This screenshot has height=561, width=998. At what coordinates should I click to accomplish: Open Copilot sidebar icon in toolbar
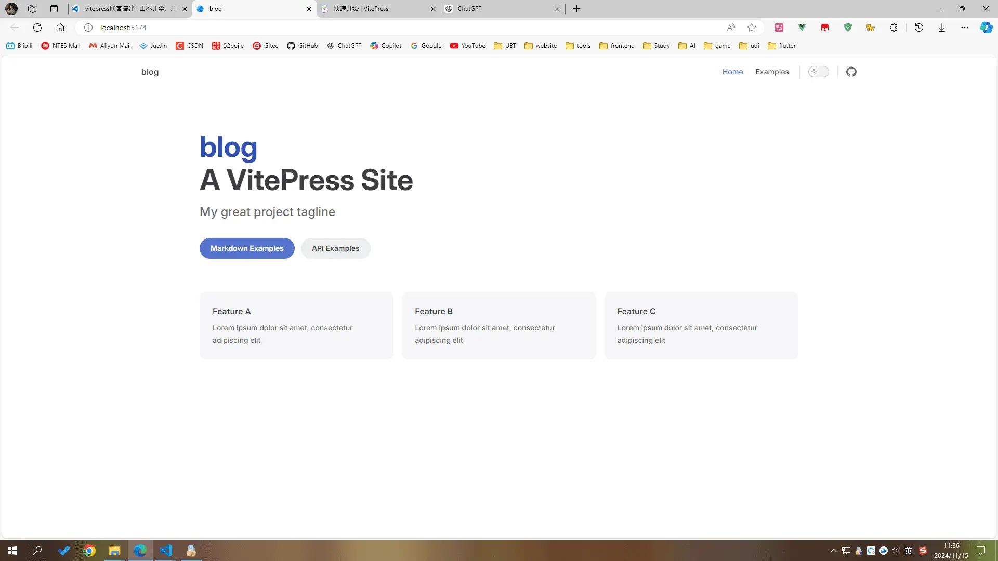(986, 28)
